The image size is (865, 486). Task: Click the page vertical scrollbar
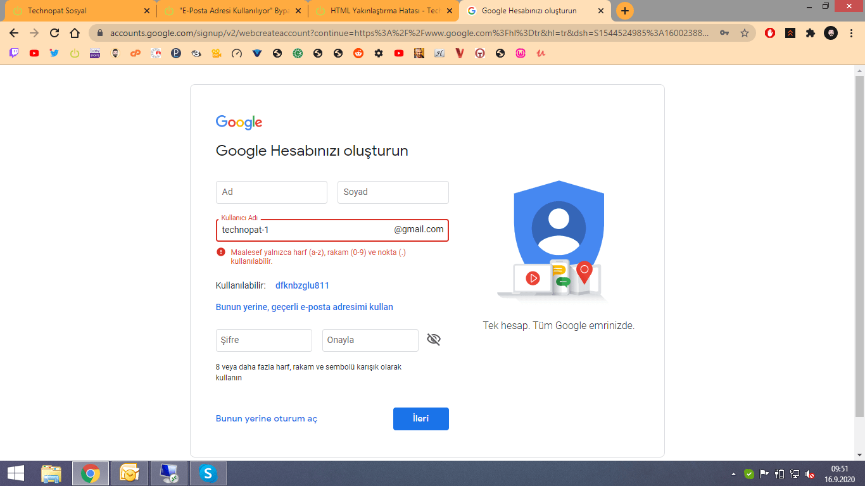(x=859, y=247)
